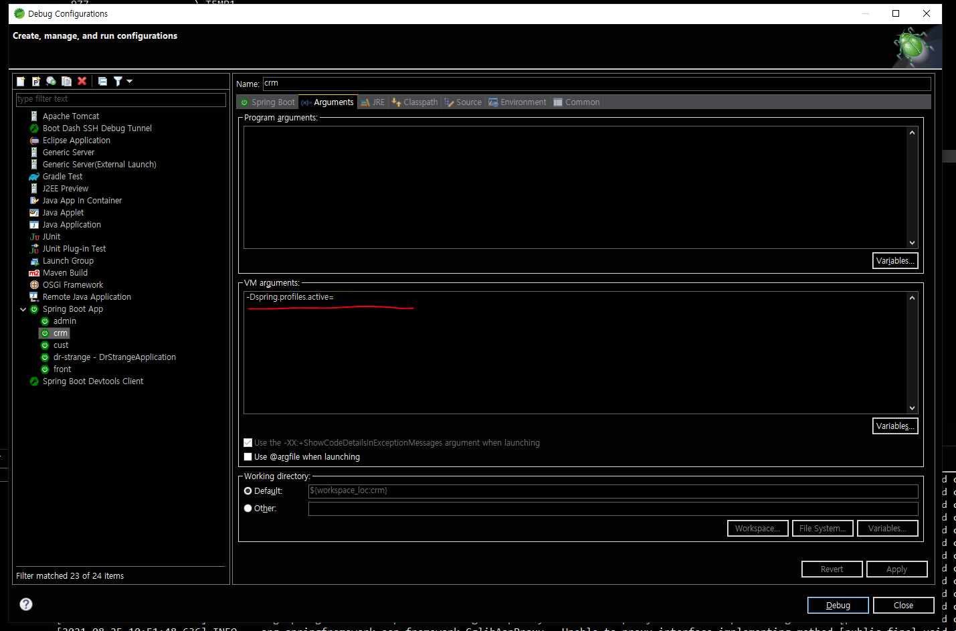Select the J2EE Preview entry
956x631 pixels.
(x=65, y=189)
